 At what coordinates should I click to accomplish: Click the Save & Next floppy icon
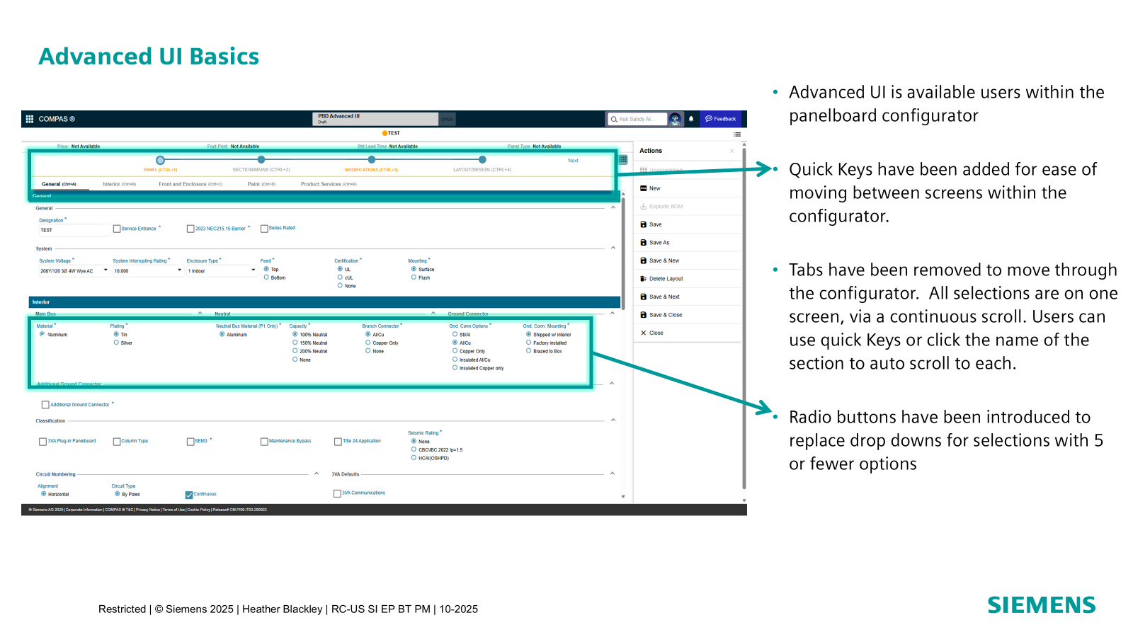point(643,297)
